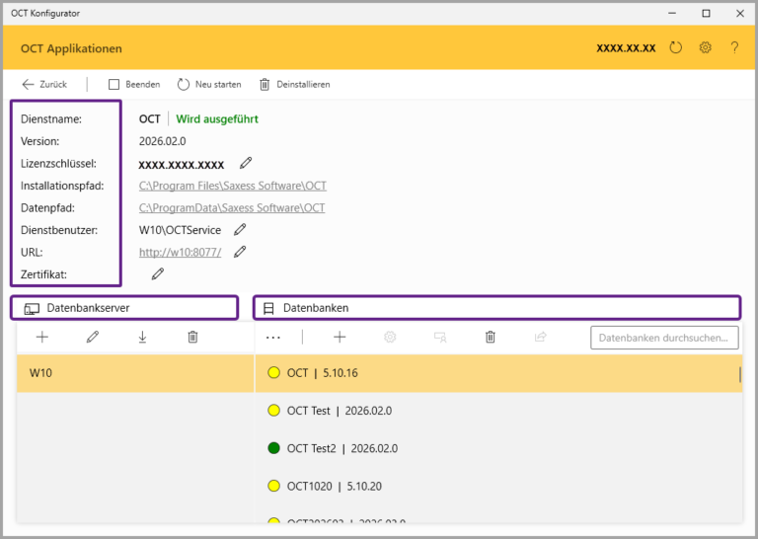The height and width of the screenshot is (539, 758).
Task: Add a new Datenbankserver with the plus icon
Action: click(x=42, y=338)
